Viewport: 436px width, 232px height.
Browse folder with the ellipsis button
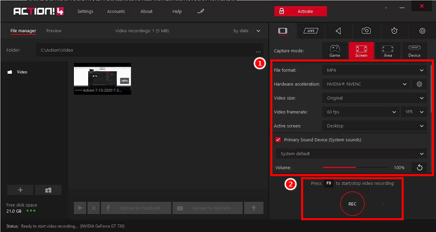(x=259, y=51)
